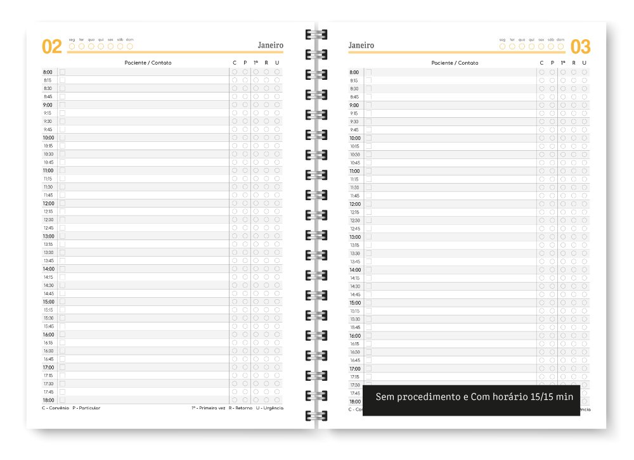Screen dimensions: 634x460
Task: Click the "U - Urgência" legend on day 02 page
Action: tap(269, 408)
